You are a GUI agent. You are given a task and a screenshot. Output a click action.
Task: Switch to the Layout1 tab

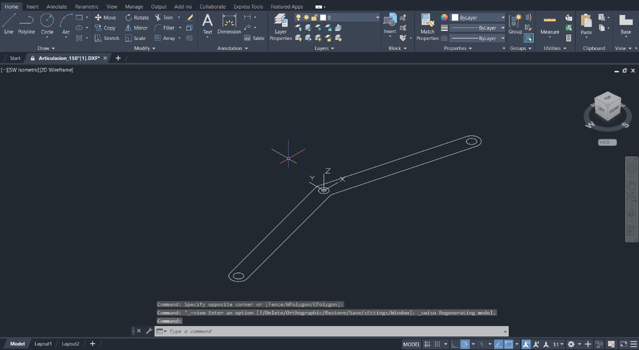43,344
